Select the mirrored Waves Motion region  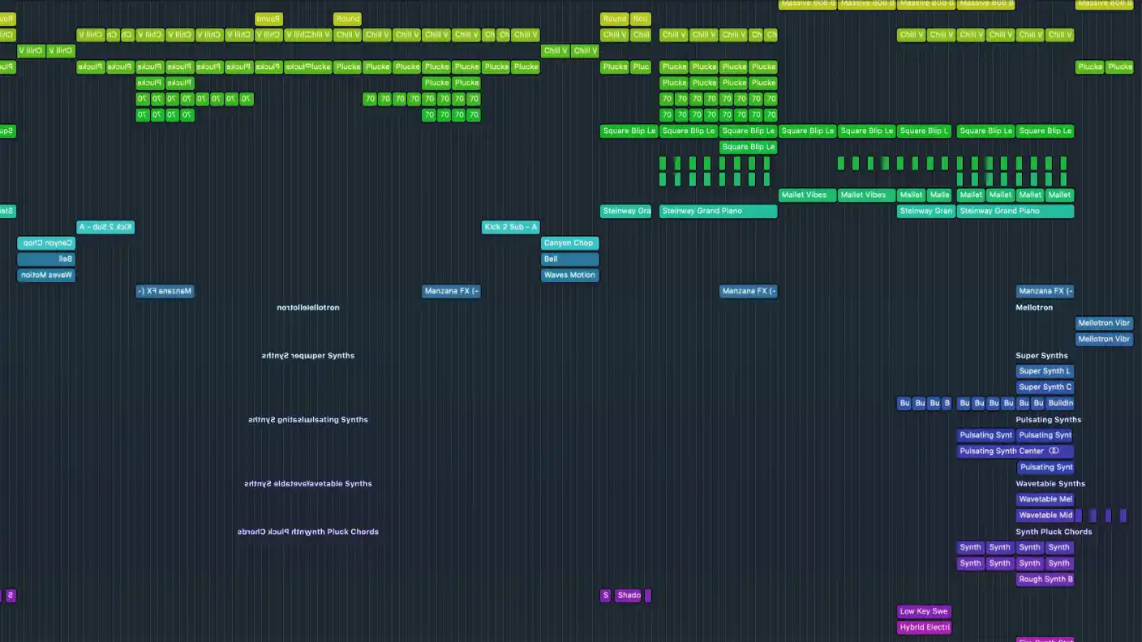point(46,275)
